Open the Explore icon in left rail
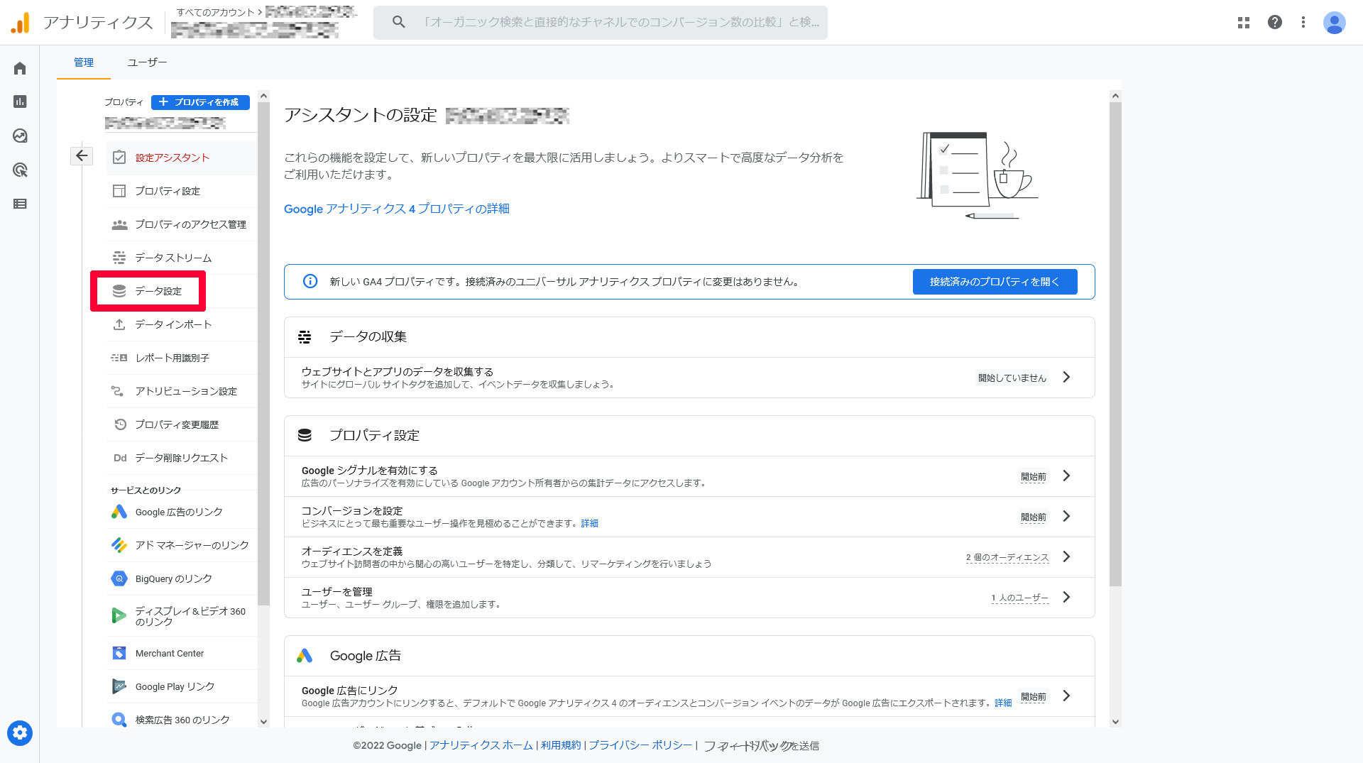Viewport: 1363px width, 763px height. tap(20, 136)
